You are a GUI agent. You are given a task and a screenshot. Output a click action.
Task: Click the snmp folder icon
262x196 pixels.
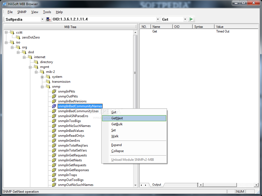point(48,86)
